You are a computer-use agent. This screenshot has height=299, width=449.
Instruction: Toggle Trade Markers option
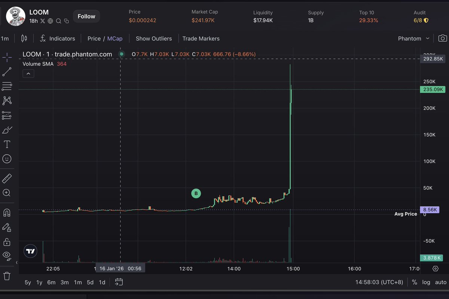coord(201,39)
